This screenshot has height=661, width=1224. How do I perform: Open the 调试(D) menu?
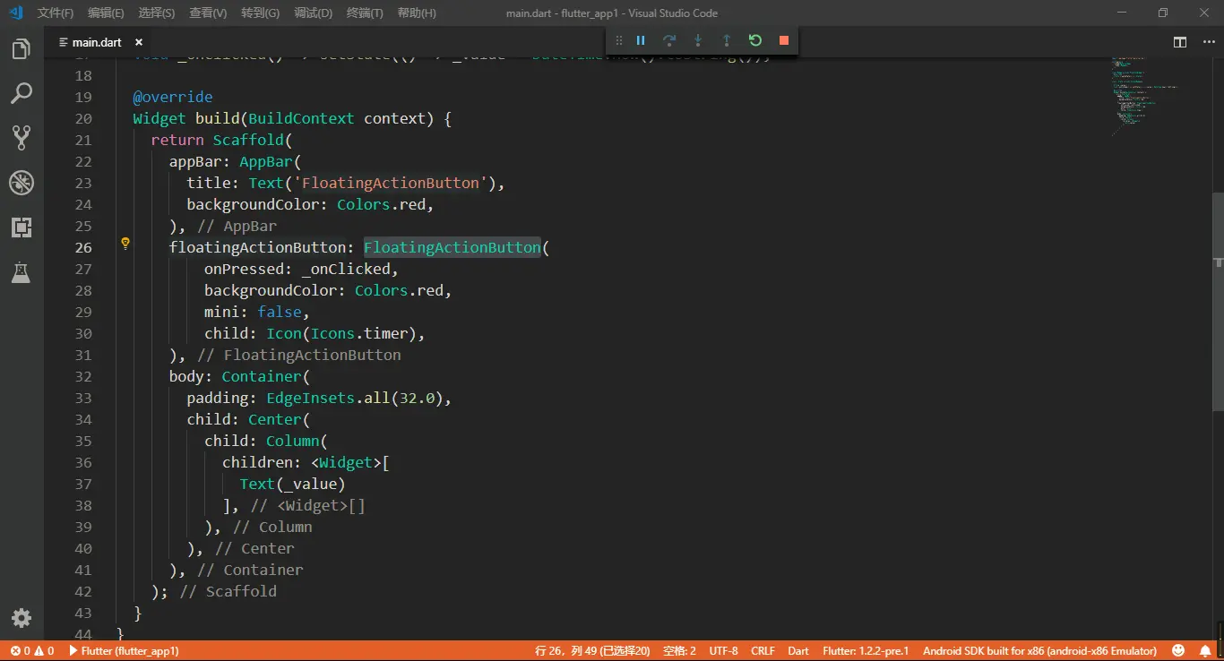[x=313, y=13]
